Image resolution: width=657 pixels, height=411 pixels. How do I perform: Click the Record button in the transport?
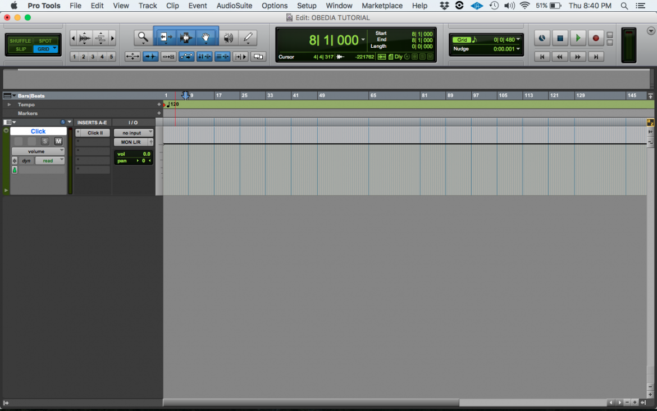pos(595,38)
